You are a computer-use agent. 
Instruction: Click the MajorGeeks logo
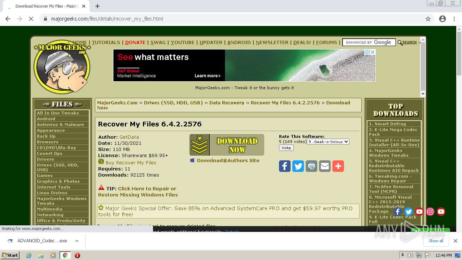(62, 66)
